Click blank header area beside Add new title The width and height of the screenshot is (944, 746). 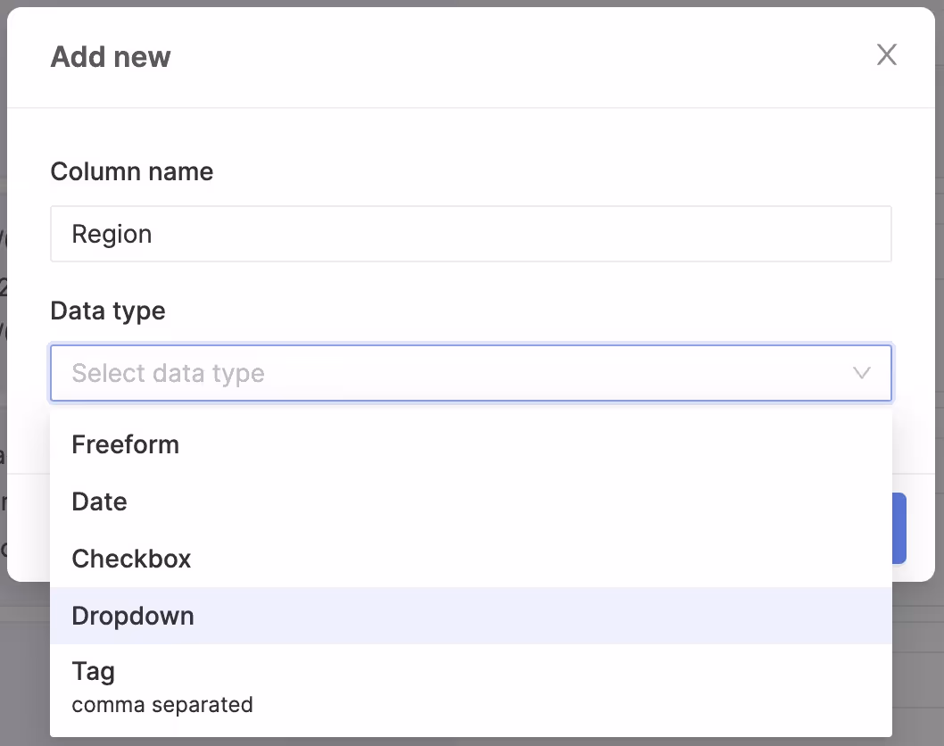[x=518, y=57]
